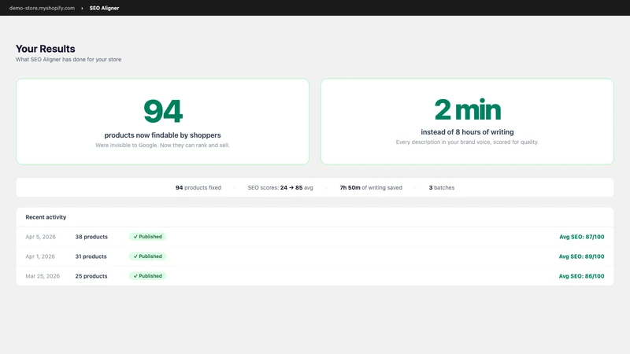
Task: Click 'products now findable by shoppers'
Action: [163, 135]
